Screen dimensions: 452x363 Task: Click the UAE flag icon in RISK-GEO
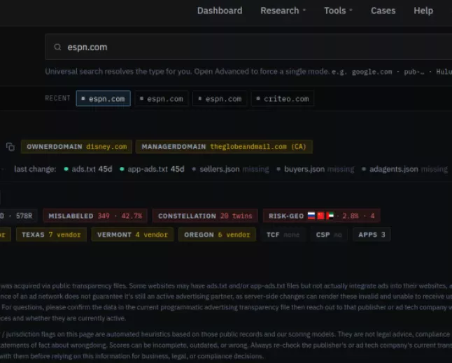[330, 216]
